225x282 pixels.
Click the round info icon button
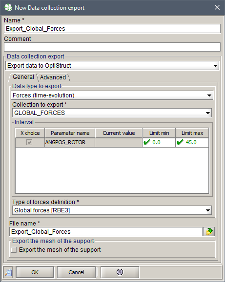click(x=120, y=272)
